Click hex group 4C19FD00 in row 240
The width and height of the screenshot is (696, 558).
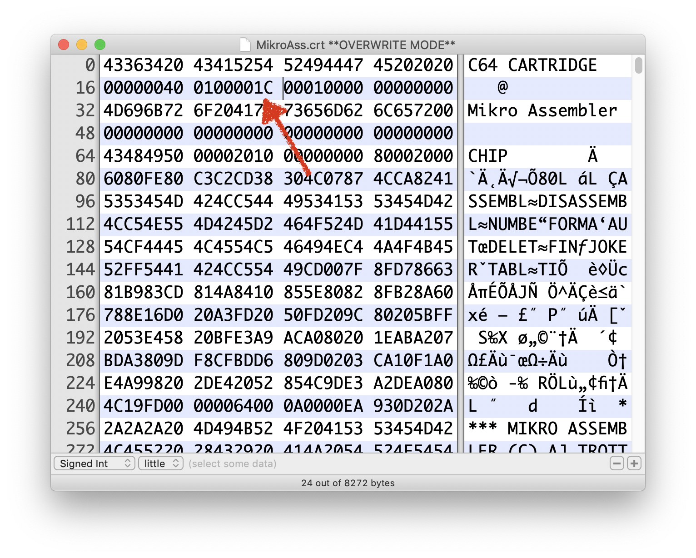pyautogui.click(x=144, y=406)
